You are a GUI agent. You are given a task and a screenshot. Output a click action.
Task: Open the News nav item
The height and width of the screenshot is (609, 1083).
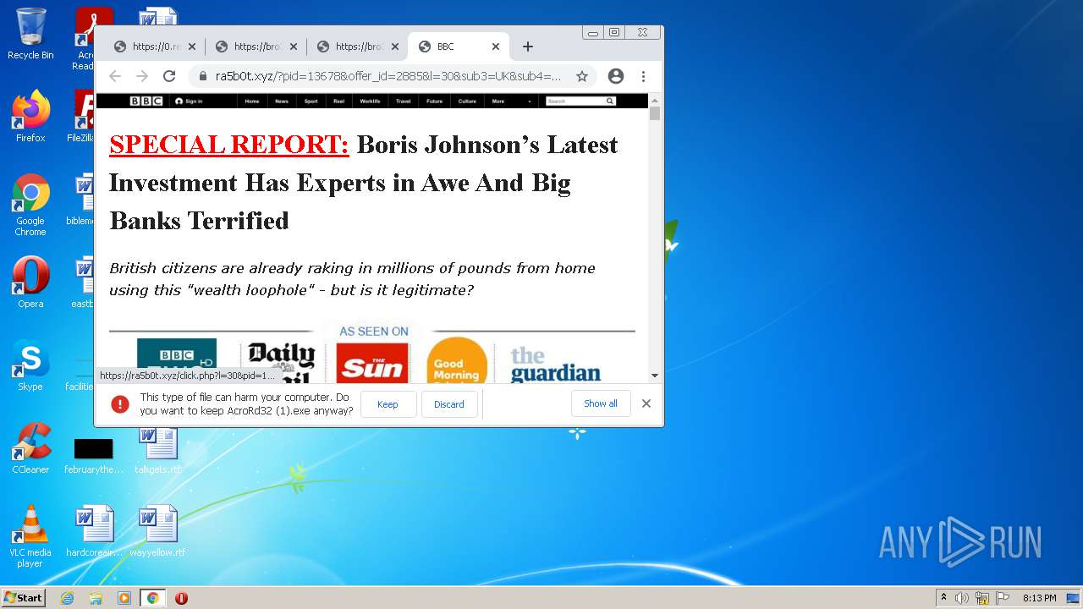pos(282,101)
